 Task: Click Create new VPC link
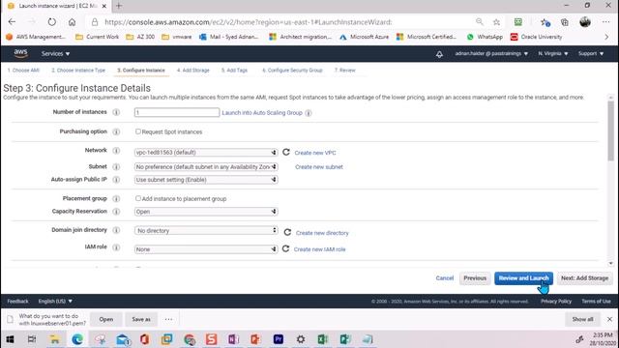pos(315,153)
